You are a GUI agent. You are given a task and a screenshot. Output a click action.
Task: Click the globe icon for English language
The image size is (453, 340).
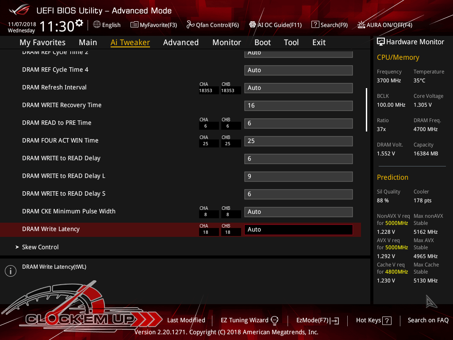(x=97, y=25)
